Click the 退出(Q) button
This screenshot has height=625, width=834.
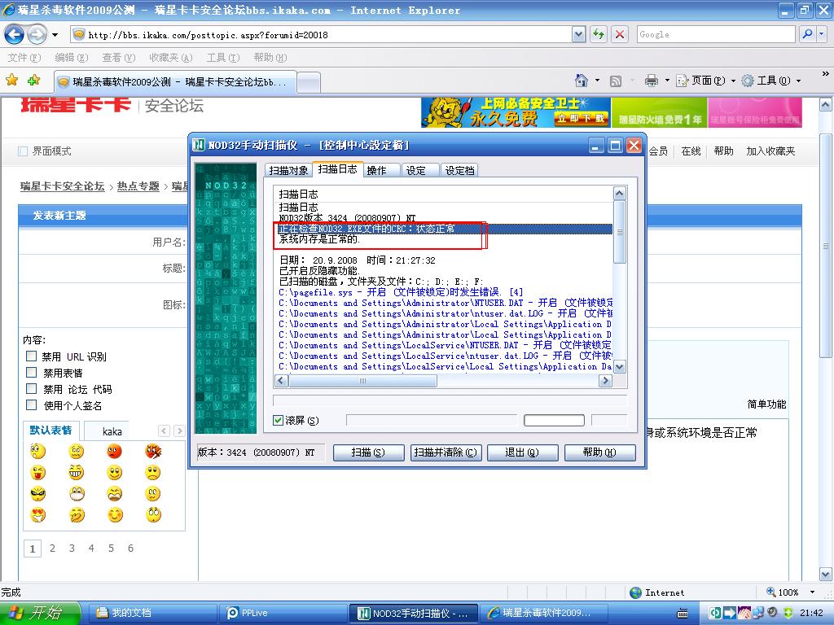[522, 452]
